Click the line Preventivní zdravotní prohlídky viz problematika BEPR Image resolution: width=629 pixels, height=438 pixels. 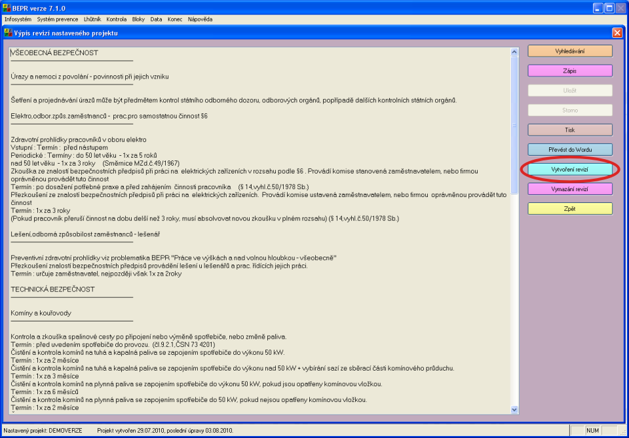tap(174, 258)
